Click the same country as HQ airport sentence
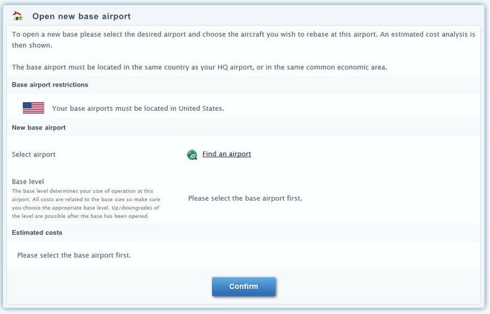490x314 pixels. (199, 68)
